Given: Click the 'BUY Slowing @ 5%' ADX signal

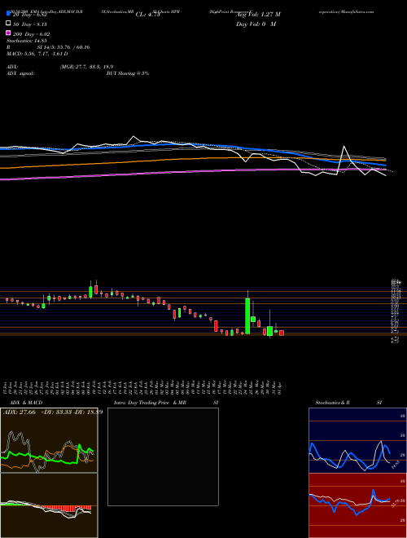Looking at the screenshot, I should tap(128, 73).
